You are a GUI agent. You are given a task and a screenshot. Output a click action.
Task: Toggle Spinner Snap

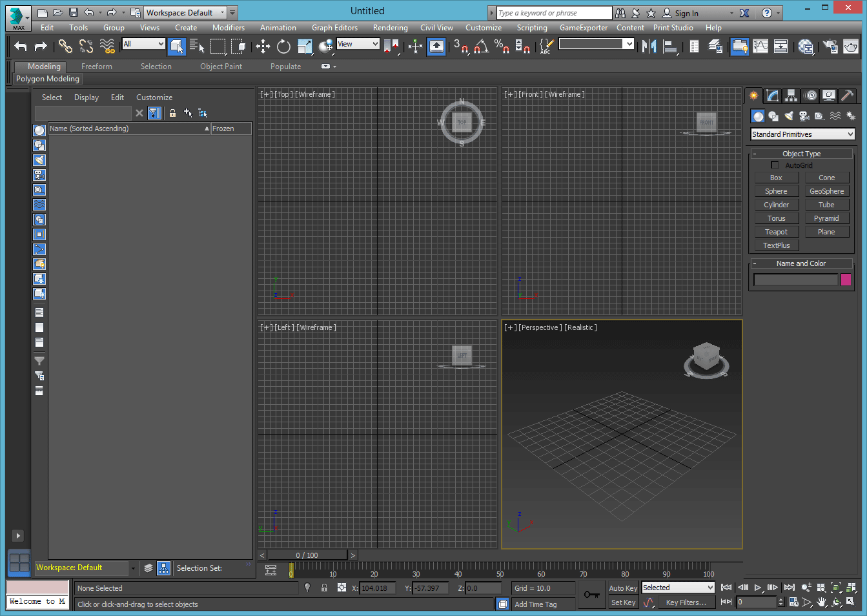[x=523, y=46]
